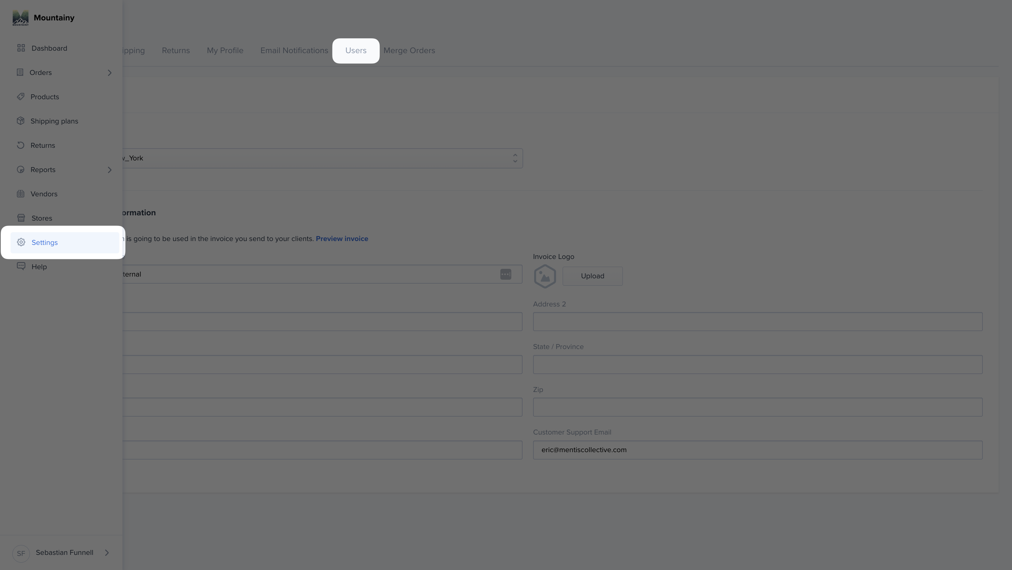Switch to the My Profile tab
The image size is (1012, 570).
[225, 51]
